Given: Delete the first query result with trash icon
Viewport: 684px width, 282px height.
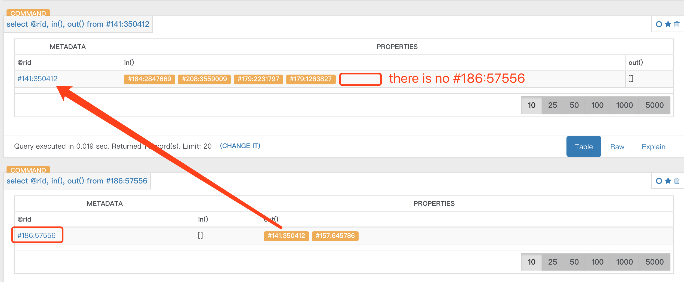Looking at the screenshot, I should [677, 24].
